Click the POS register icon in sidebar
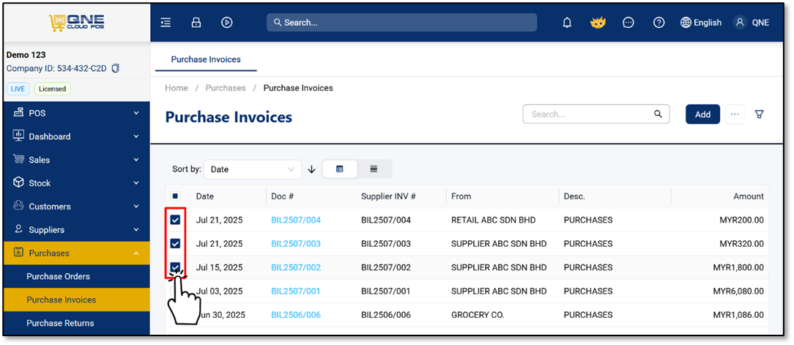The image size is (794, 345). point(19,113)
